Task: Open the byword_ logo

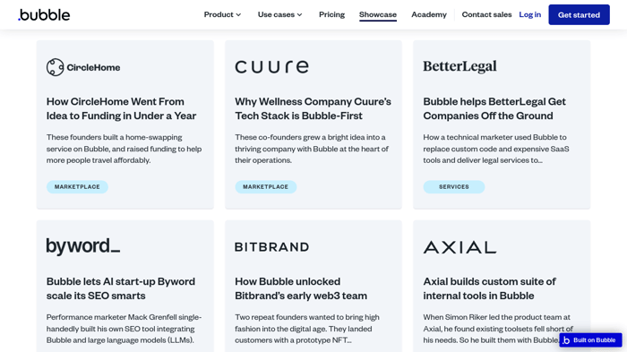Action: (83, 246)
